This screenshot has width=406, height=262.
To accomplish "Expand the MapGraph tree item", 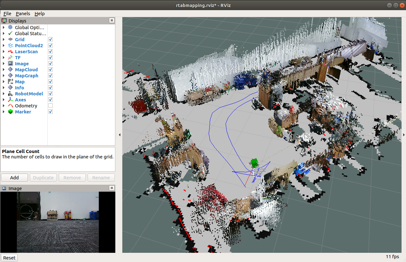I will [3, 76].
